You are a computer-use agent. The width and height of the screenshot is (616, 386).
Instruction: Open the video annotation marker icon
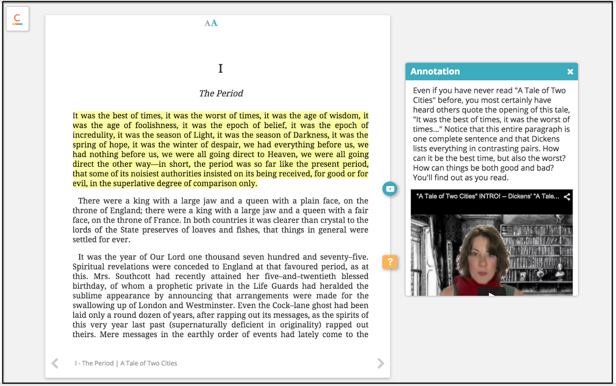390,189
